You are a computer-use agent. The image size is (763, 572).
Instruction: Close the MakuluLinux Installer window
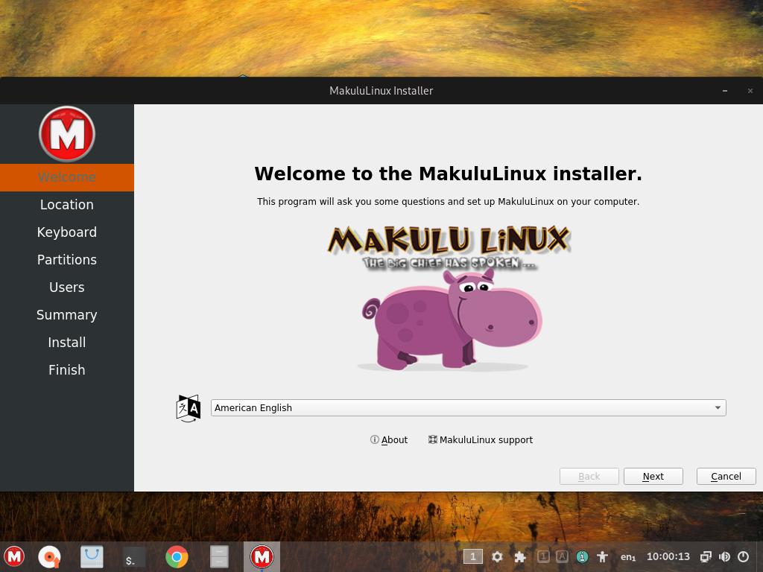750,91
